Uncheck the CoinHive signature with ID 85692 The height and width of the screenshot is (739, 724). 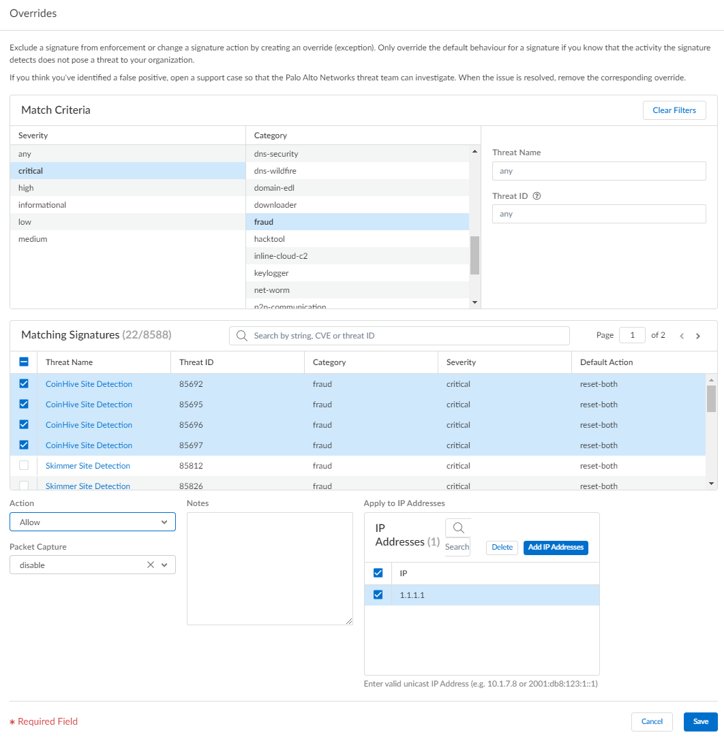click(x=24, y=384)
